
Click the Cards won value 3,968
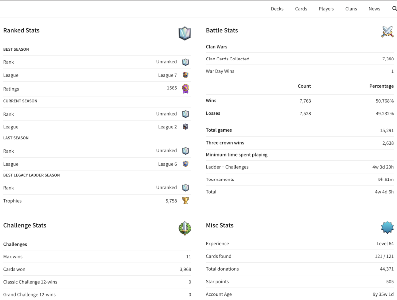pyautogui.click(x=185, y=269)
